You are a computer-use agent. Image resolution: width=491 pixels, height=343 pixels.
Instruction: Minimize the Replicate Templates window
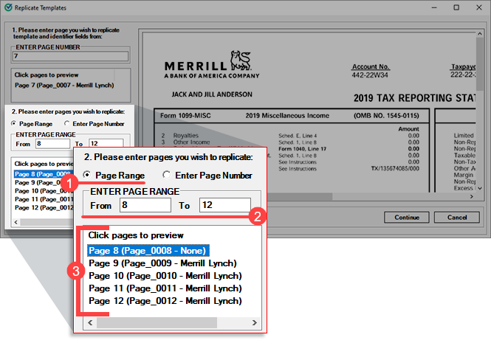[x=434, y=7]
